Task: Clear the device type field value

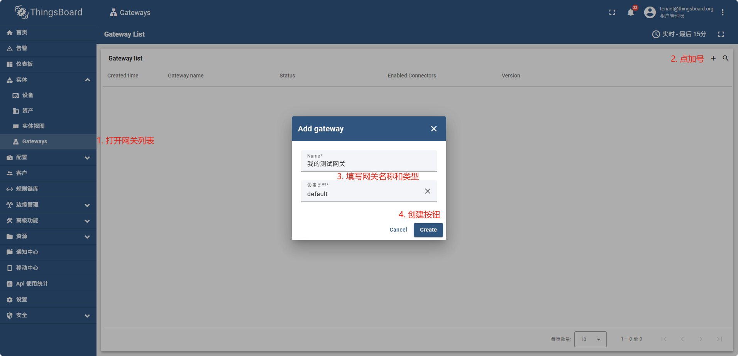Action: (427, 191)
